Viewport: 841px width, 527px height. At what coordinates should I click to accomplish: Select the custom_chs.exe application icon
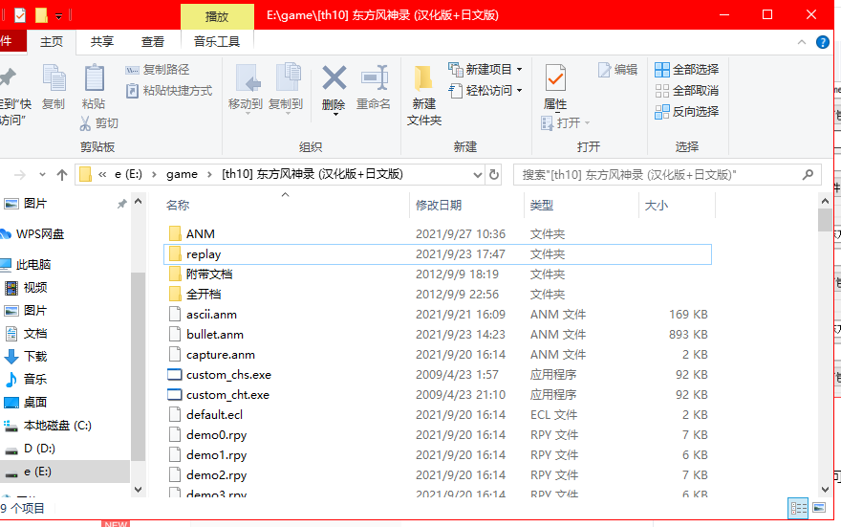click(x=175, y=375)
